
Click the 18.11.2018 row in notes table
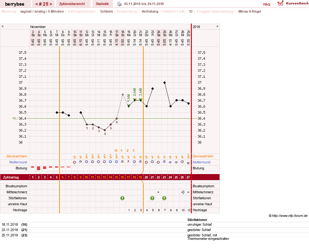click(154, 224)
